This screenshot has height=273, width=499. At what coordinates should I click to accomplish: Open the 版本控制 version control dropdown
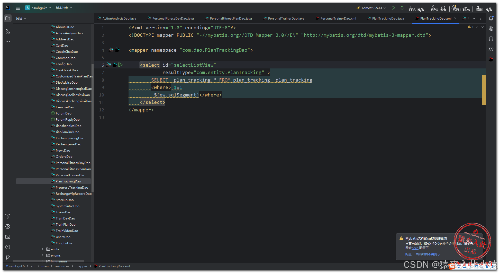[x=64, y=8]
